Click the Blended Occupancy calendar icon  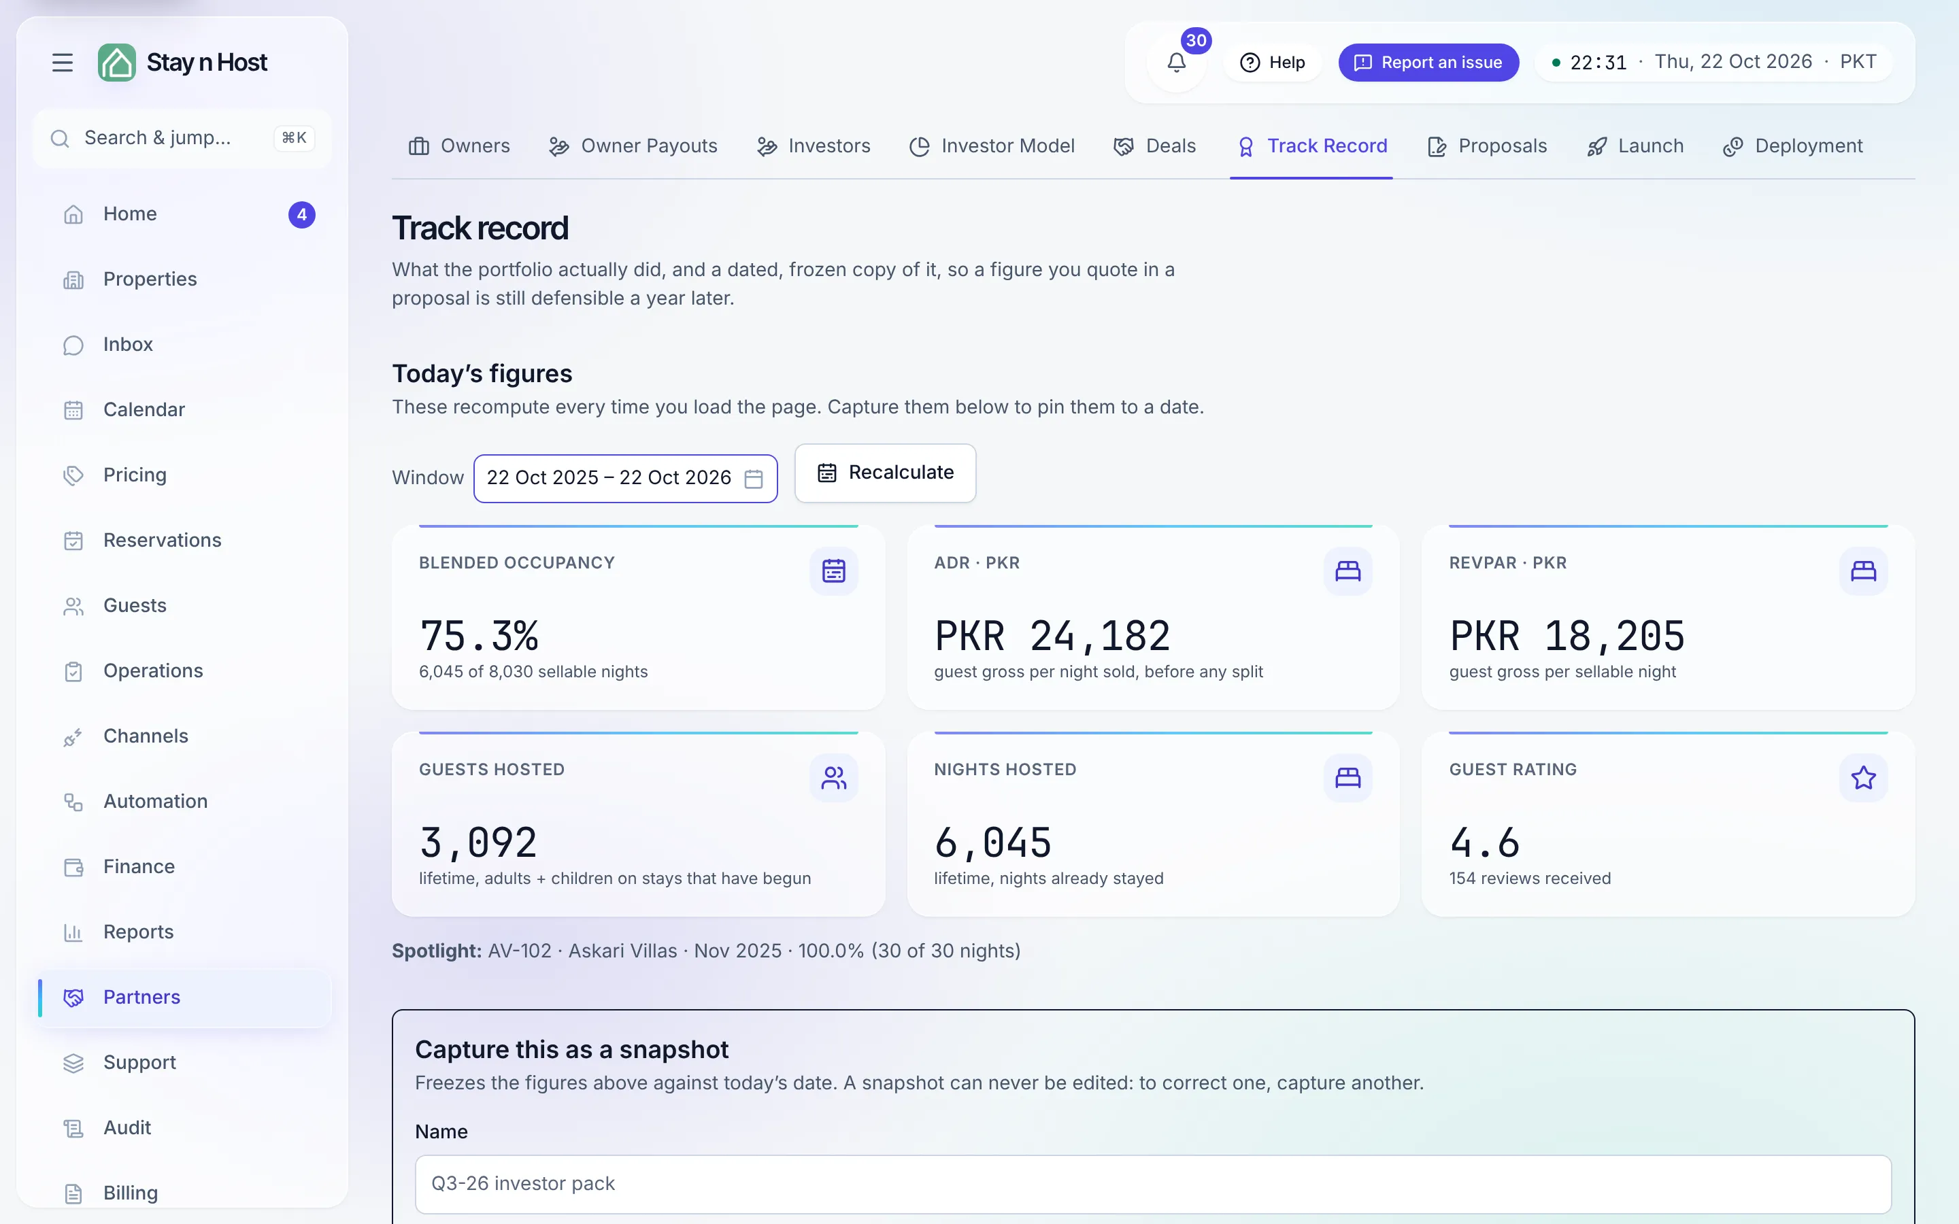(x=833, y=571)
